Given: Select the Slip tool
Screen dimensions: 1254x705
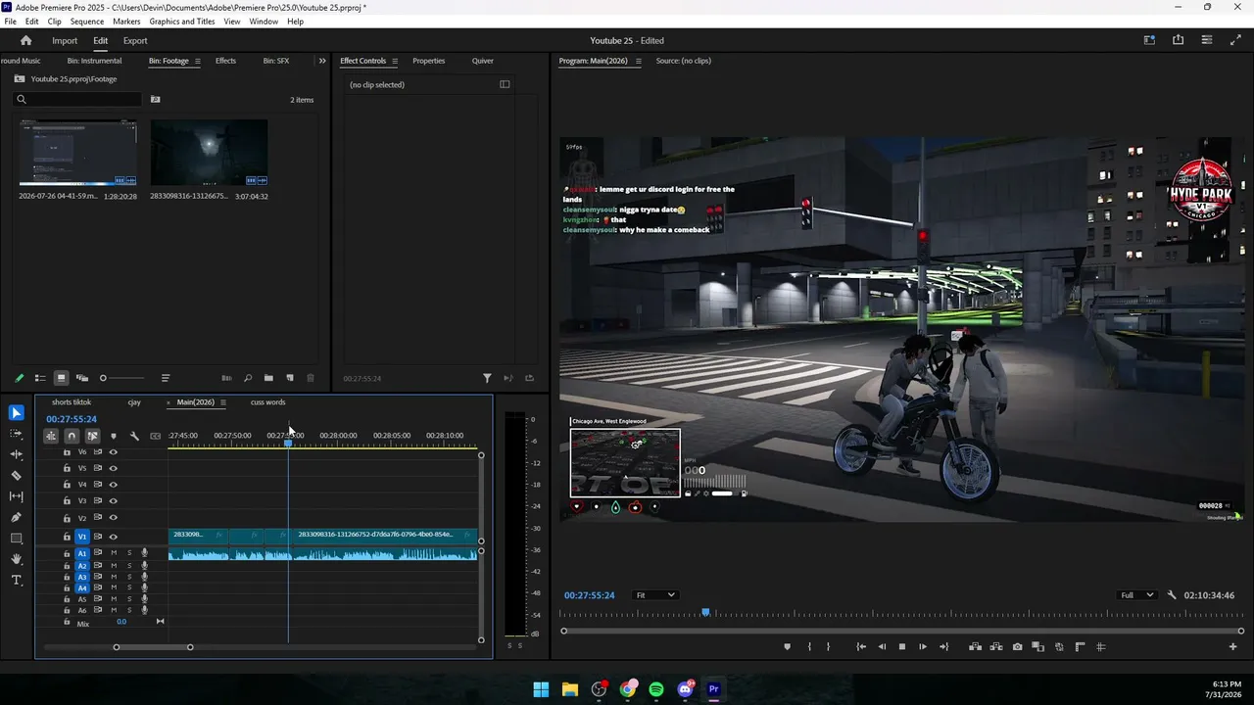Looking at the screenshot, I should click(16, 496).
